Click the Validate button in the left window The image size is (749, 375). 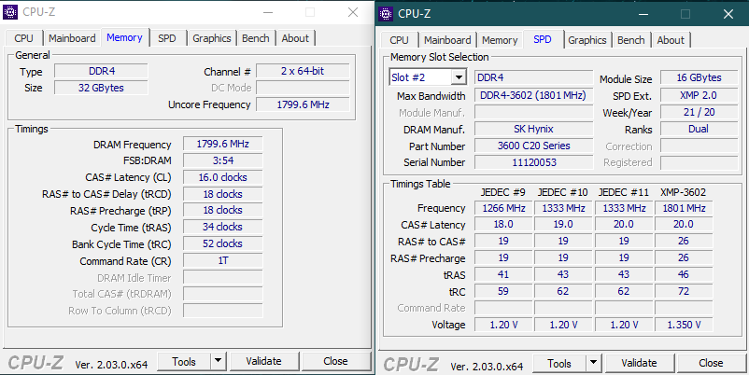[263, 361]
